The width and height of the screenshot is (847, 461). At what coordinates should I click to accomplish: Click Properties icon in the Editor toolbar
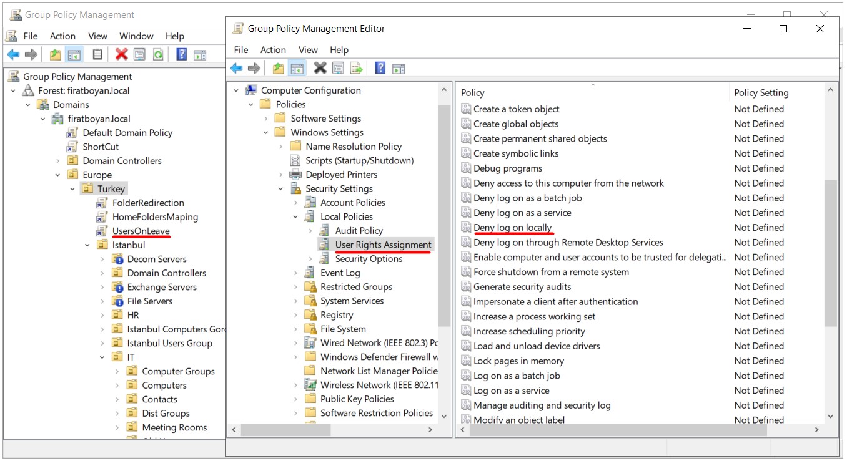click(x=338, y=69)
